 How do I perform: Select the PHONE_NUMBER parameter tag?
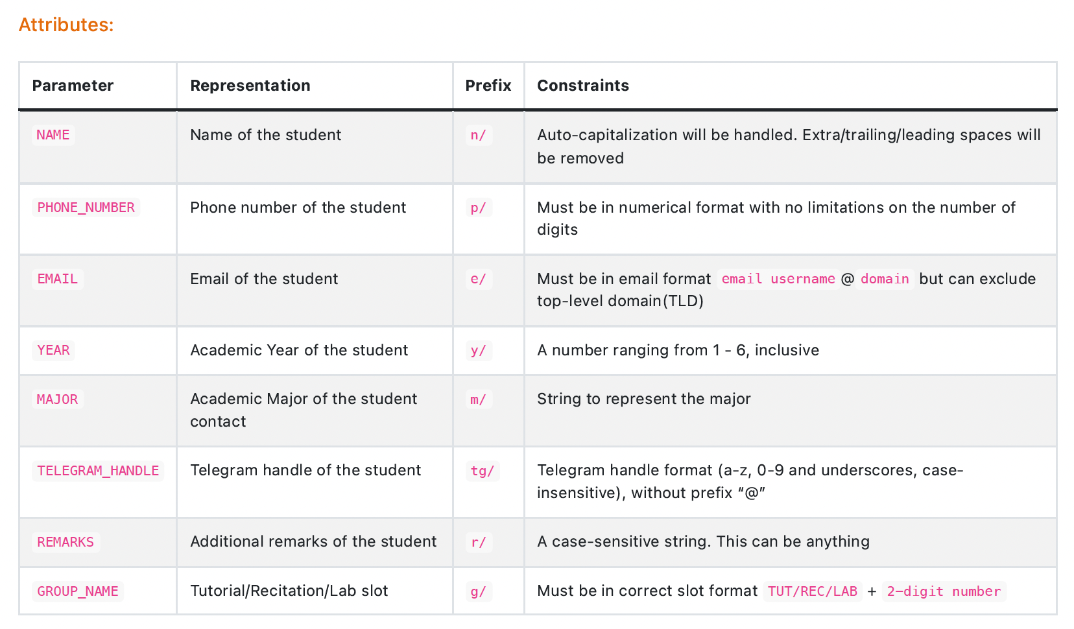pyautogui.click(x=86, y=208)
